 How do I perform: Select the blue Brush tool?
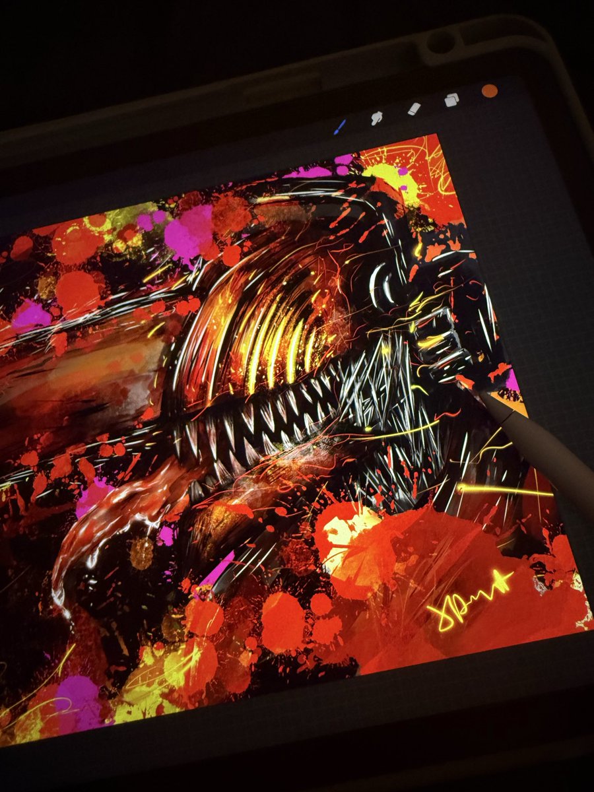click(x=339, y=126)
